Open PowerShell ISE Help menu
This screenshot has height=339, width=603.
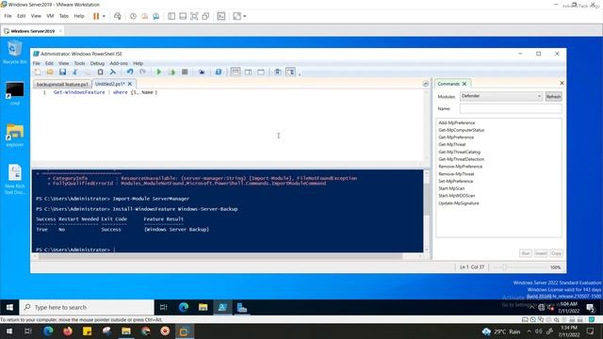[139, 63]
